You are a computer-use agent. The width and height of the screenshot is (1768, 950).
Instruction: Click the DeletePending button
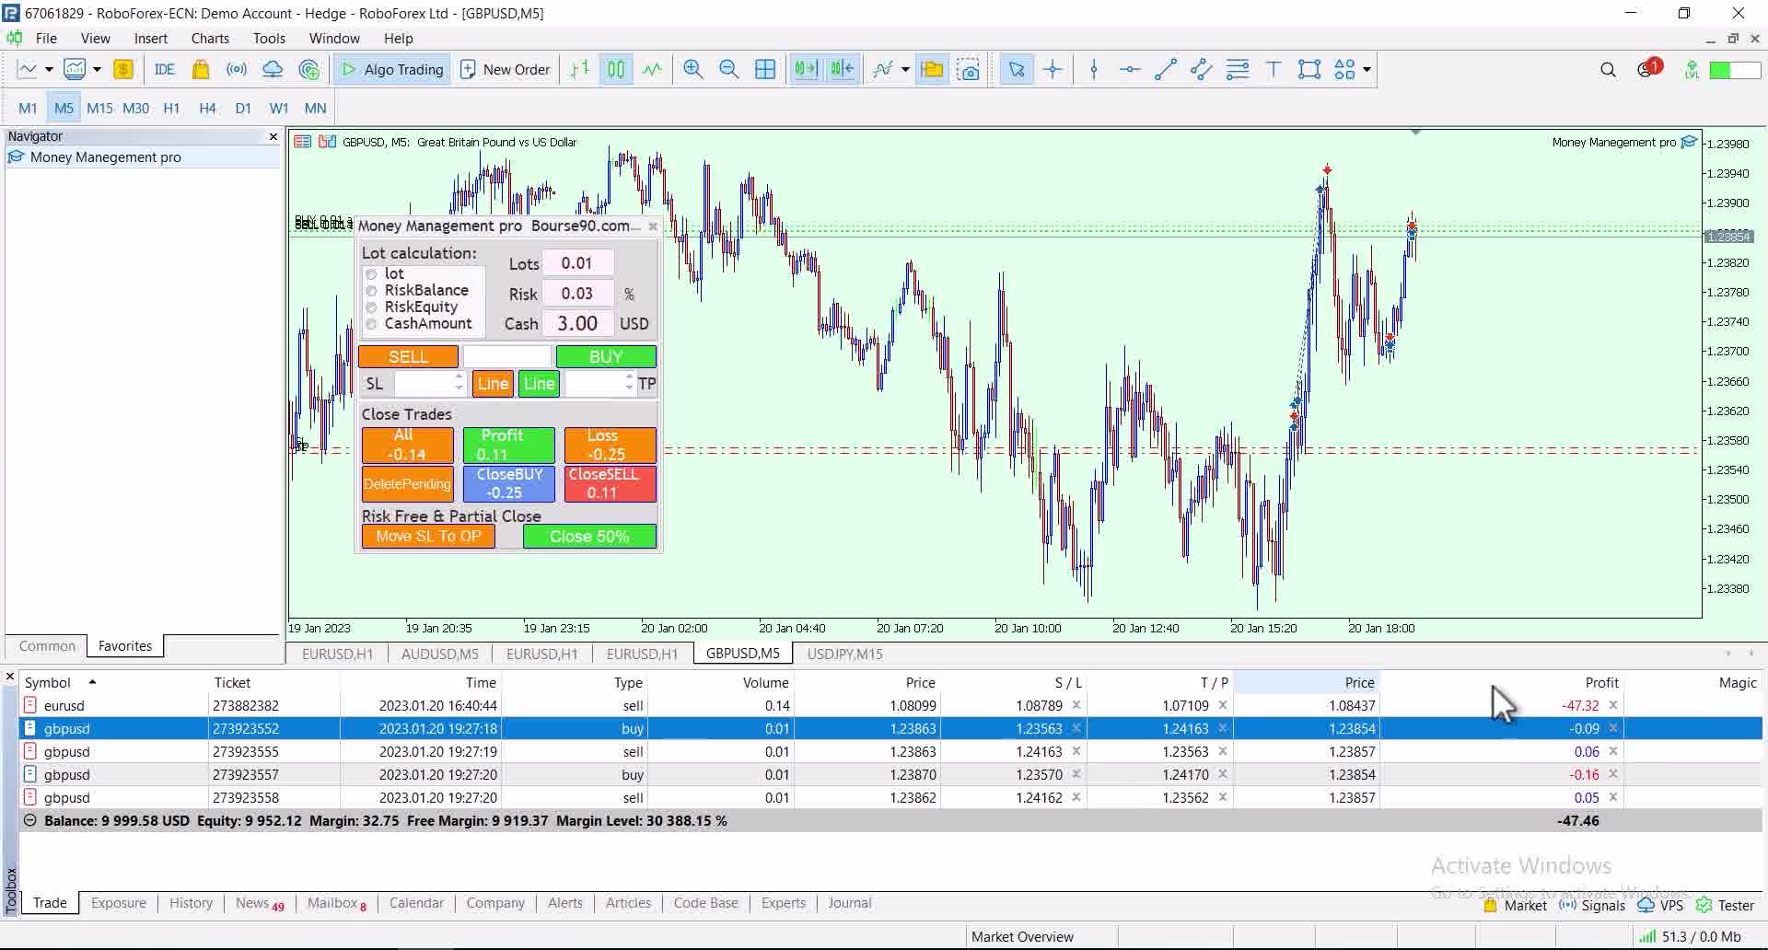[407, 484]
